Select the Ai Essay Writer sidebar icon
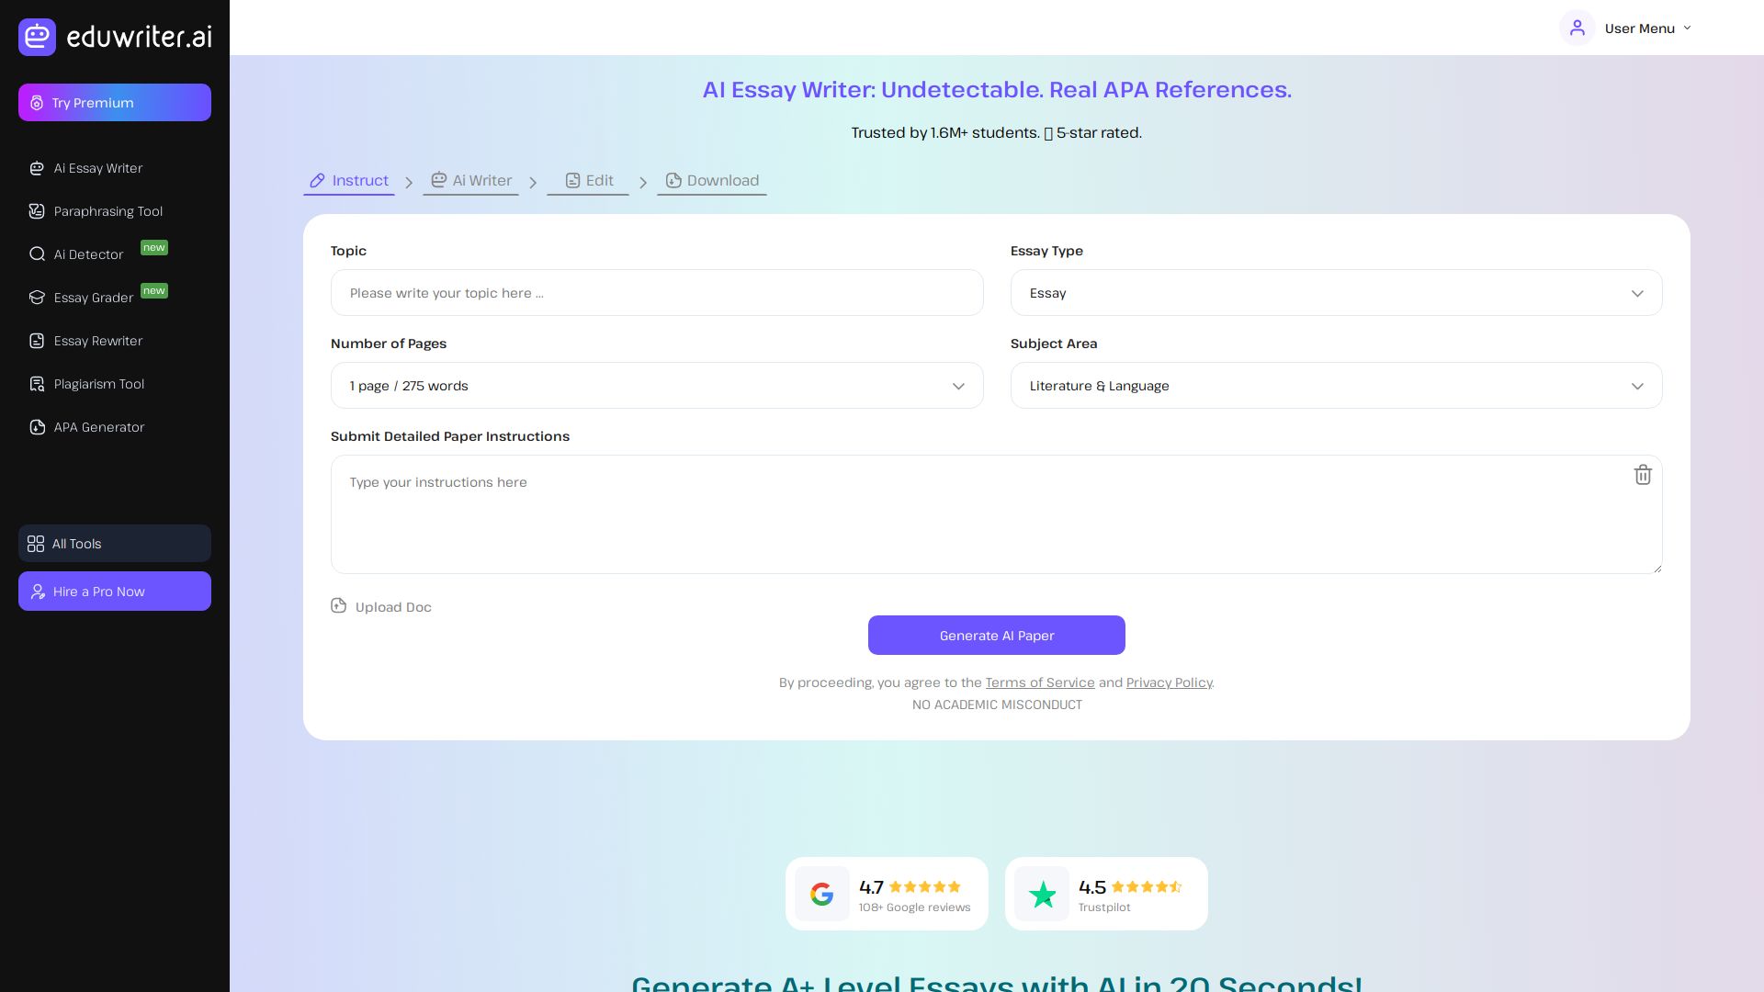 click(x=37, y=168)
